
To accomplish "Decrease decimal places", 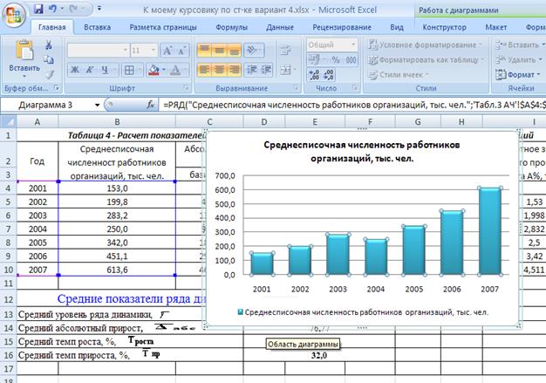I will pos(328,74).
